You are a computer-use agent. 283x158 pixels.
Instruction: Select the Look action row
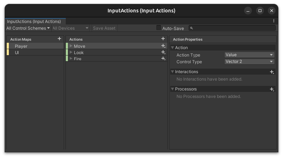[x=117, y=52]
